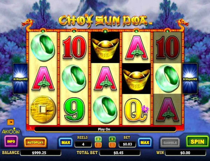
Task: Decrease reels with orange minus
Action: [98, 145]
